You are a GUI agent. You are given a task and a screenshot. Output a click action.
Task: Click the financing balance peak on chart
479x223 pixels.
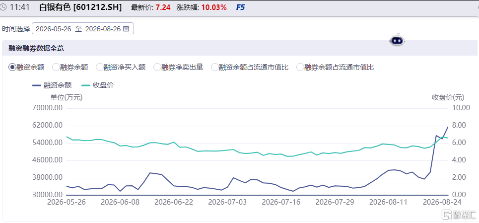pyautogui.click(x=448, y=127)
